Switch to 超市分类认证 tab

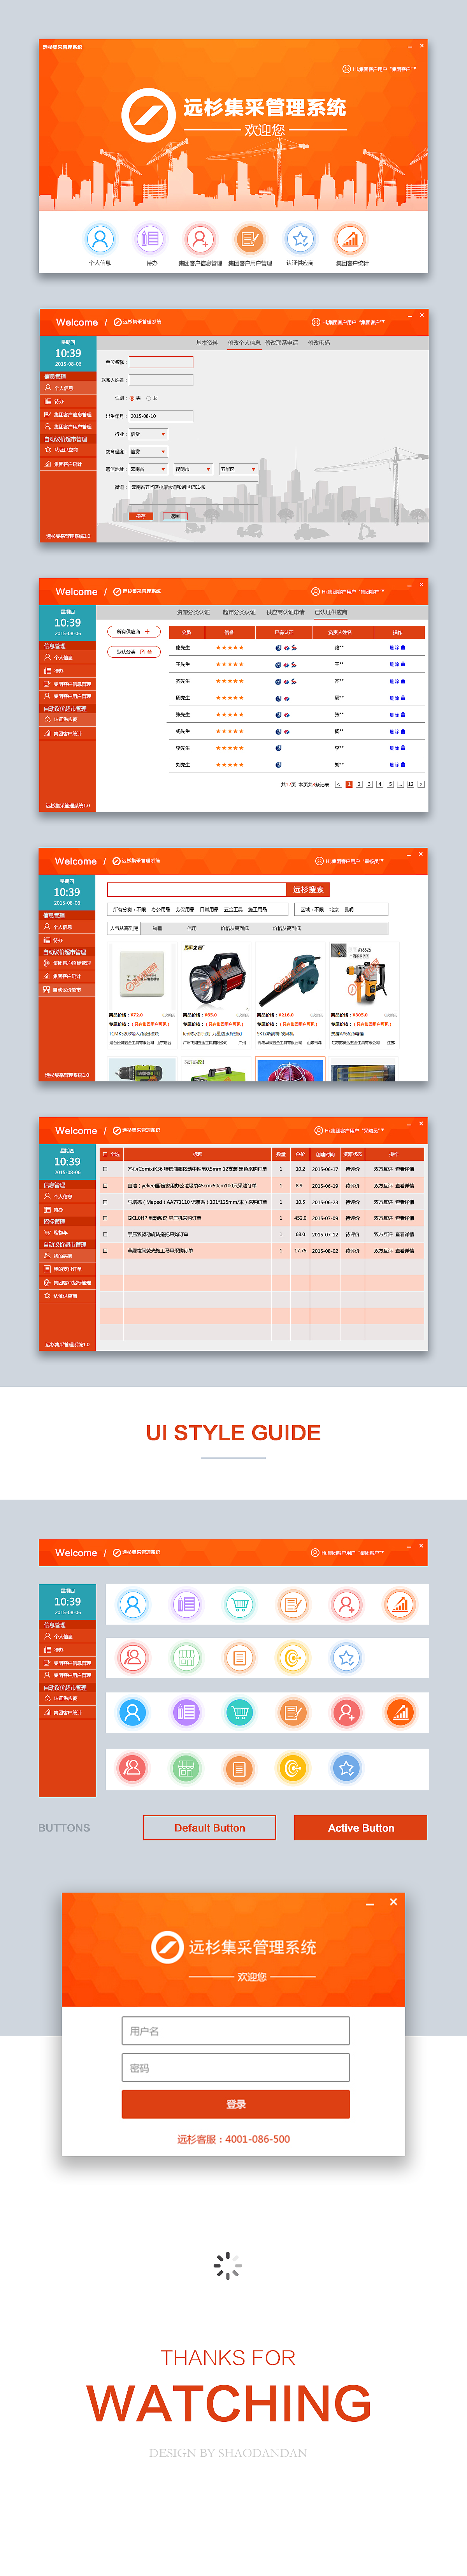(239, 612)
